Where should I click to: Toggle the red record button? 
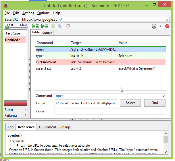tap(167, 26)
